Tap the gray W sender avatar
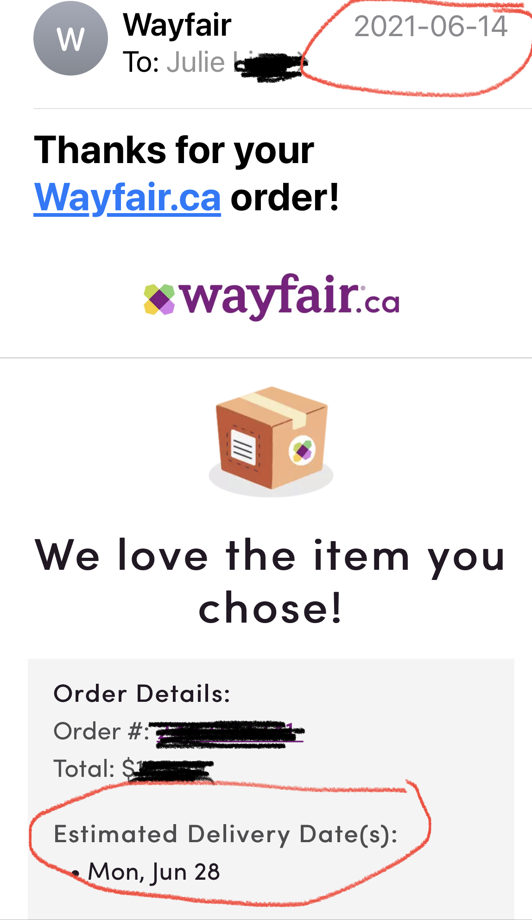Screen dimensions: 532x920 coord(70,38)
